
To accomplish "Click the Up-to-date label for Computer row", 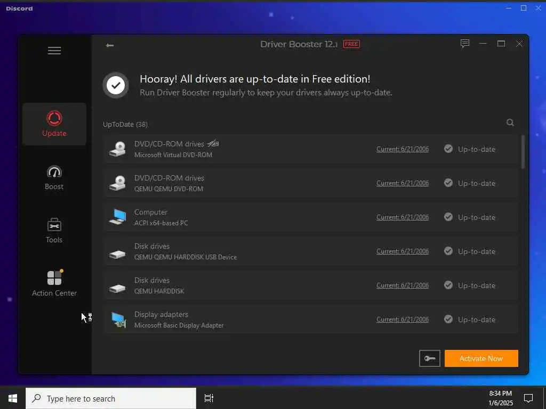I will tap(477, 218).
